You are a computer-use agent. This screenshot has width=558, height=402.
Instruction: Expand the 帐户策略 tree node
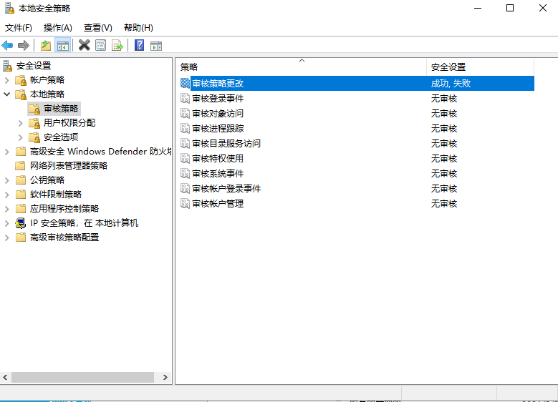pyautogui.click(x=7, y=80)
